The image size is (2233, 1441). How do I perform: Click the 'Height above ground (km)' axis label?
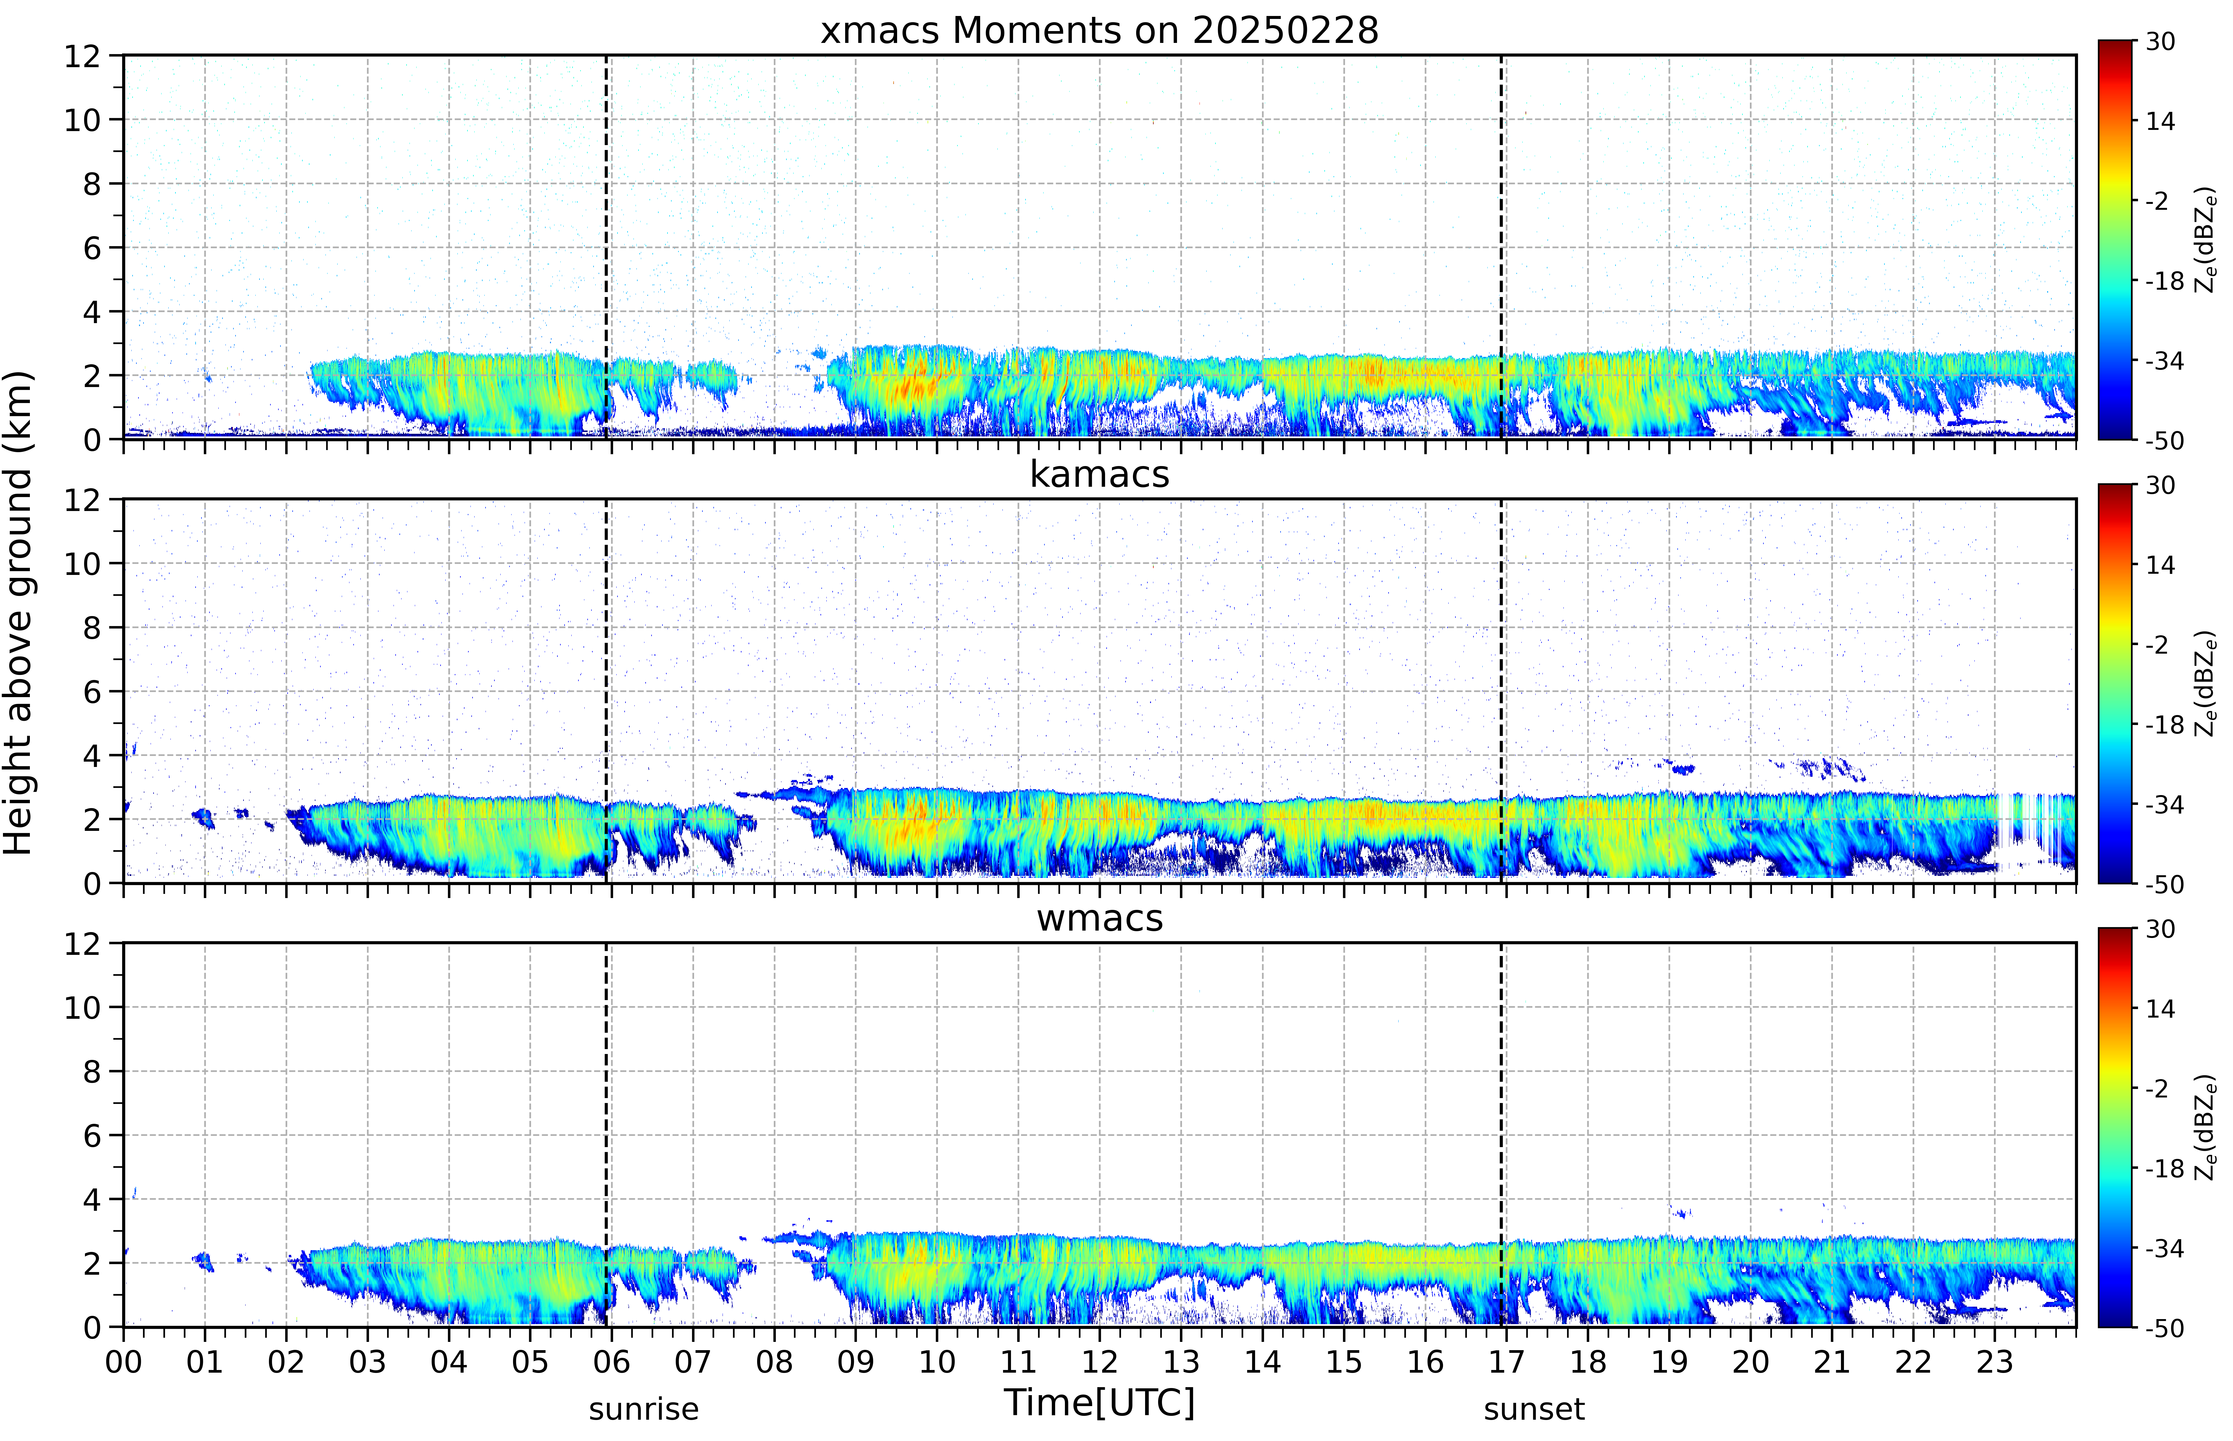pos(19,613)
